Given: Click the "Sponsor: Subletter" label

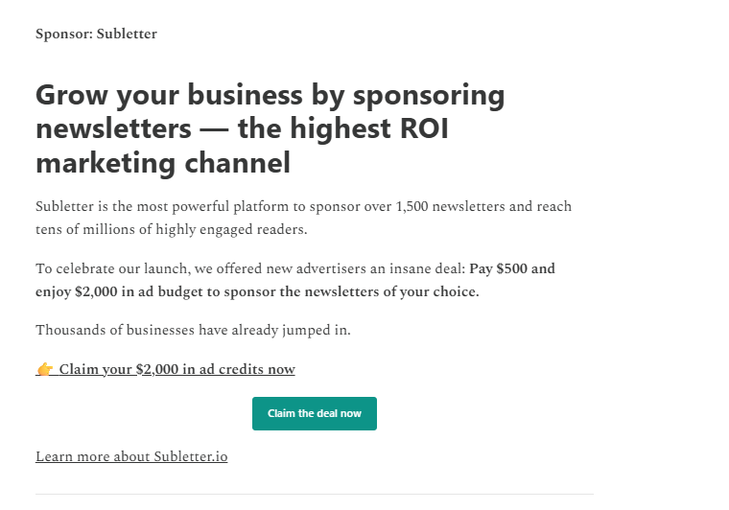Looking at the screenshot, I should 96,35.
